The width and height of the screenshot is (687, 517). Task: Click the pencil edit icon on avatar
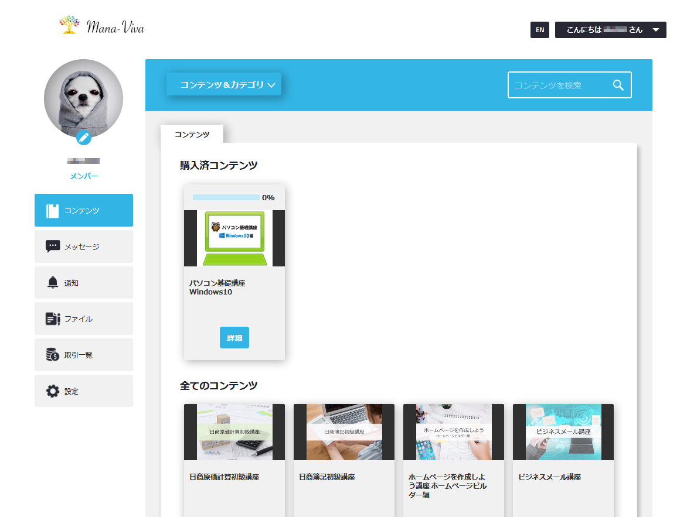(x=84, y=138)
